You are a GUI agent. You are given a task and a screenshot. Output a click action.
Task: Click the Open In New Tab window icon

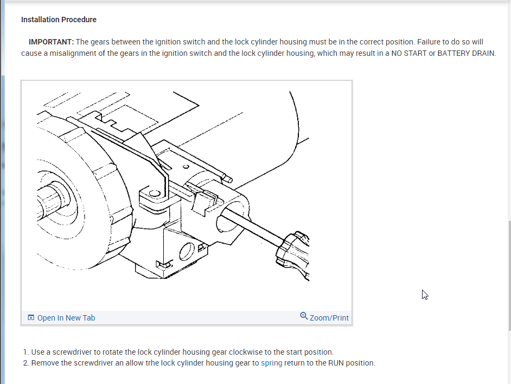31,317
